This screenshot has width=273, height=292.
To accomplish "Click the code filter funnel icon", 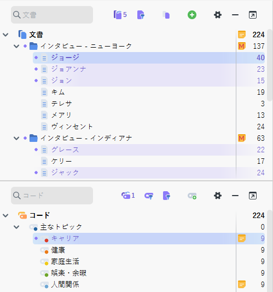I will click(x=149, y=196).
